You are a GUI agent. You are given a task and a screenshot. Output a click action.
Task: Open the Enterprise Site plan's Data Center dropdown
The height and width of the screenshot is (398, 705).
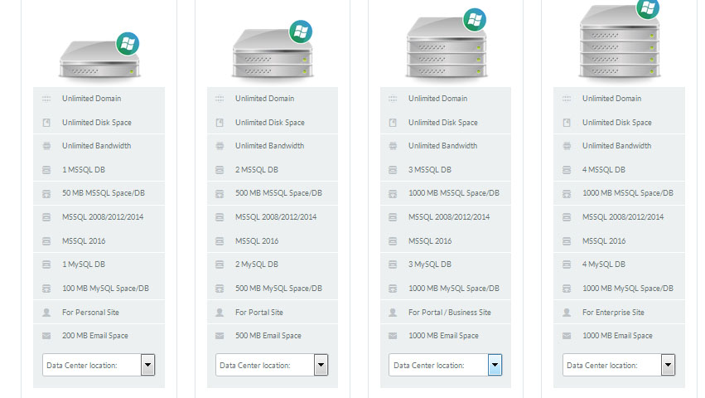(x=619, y=365)
